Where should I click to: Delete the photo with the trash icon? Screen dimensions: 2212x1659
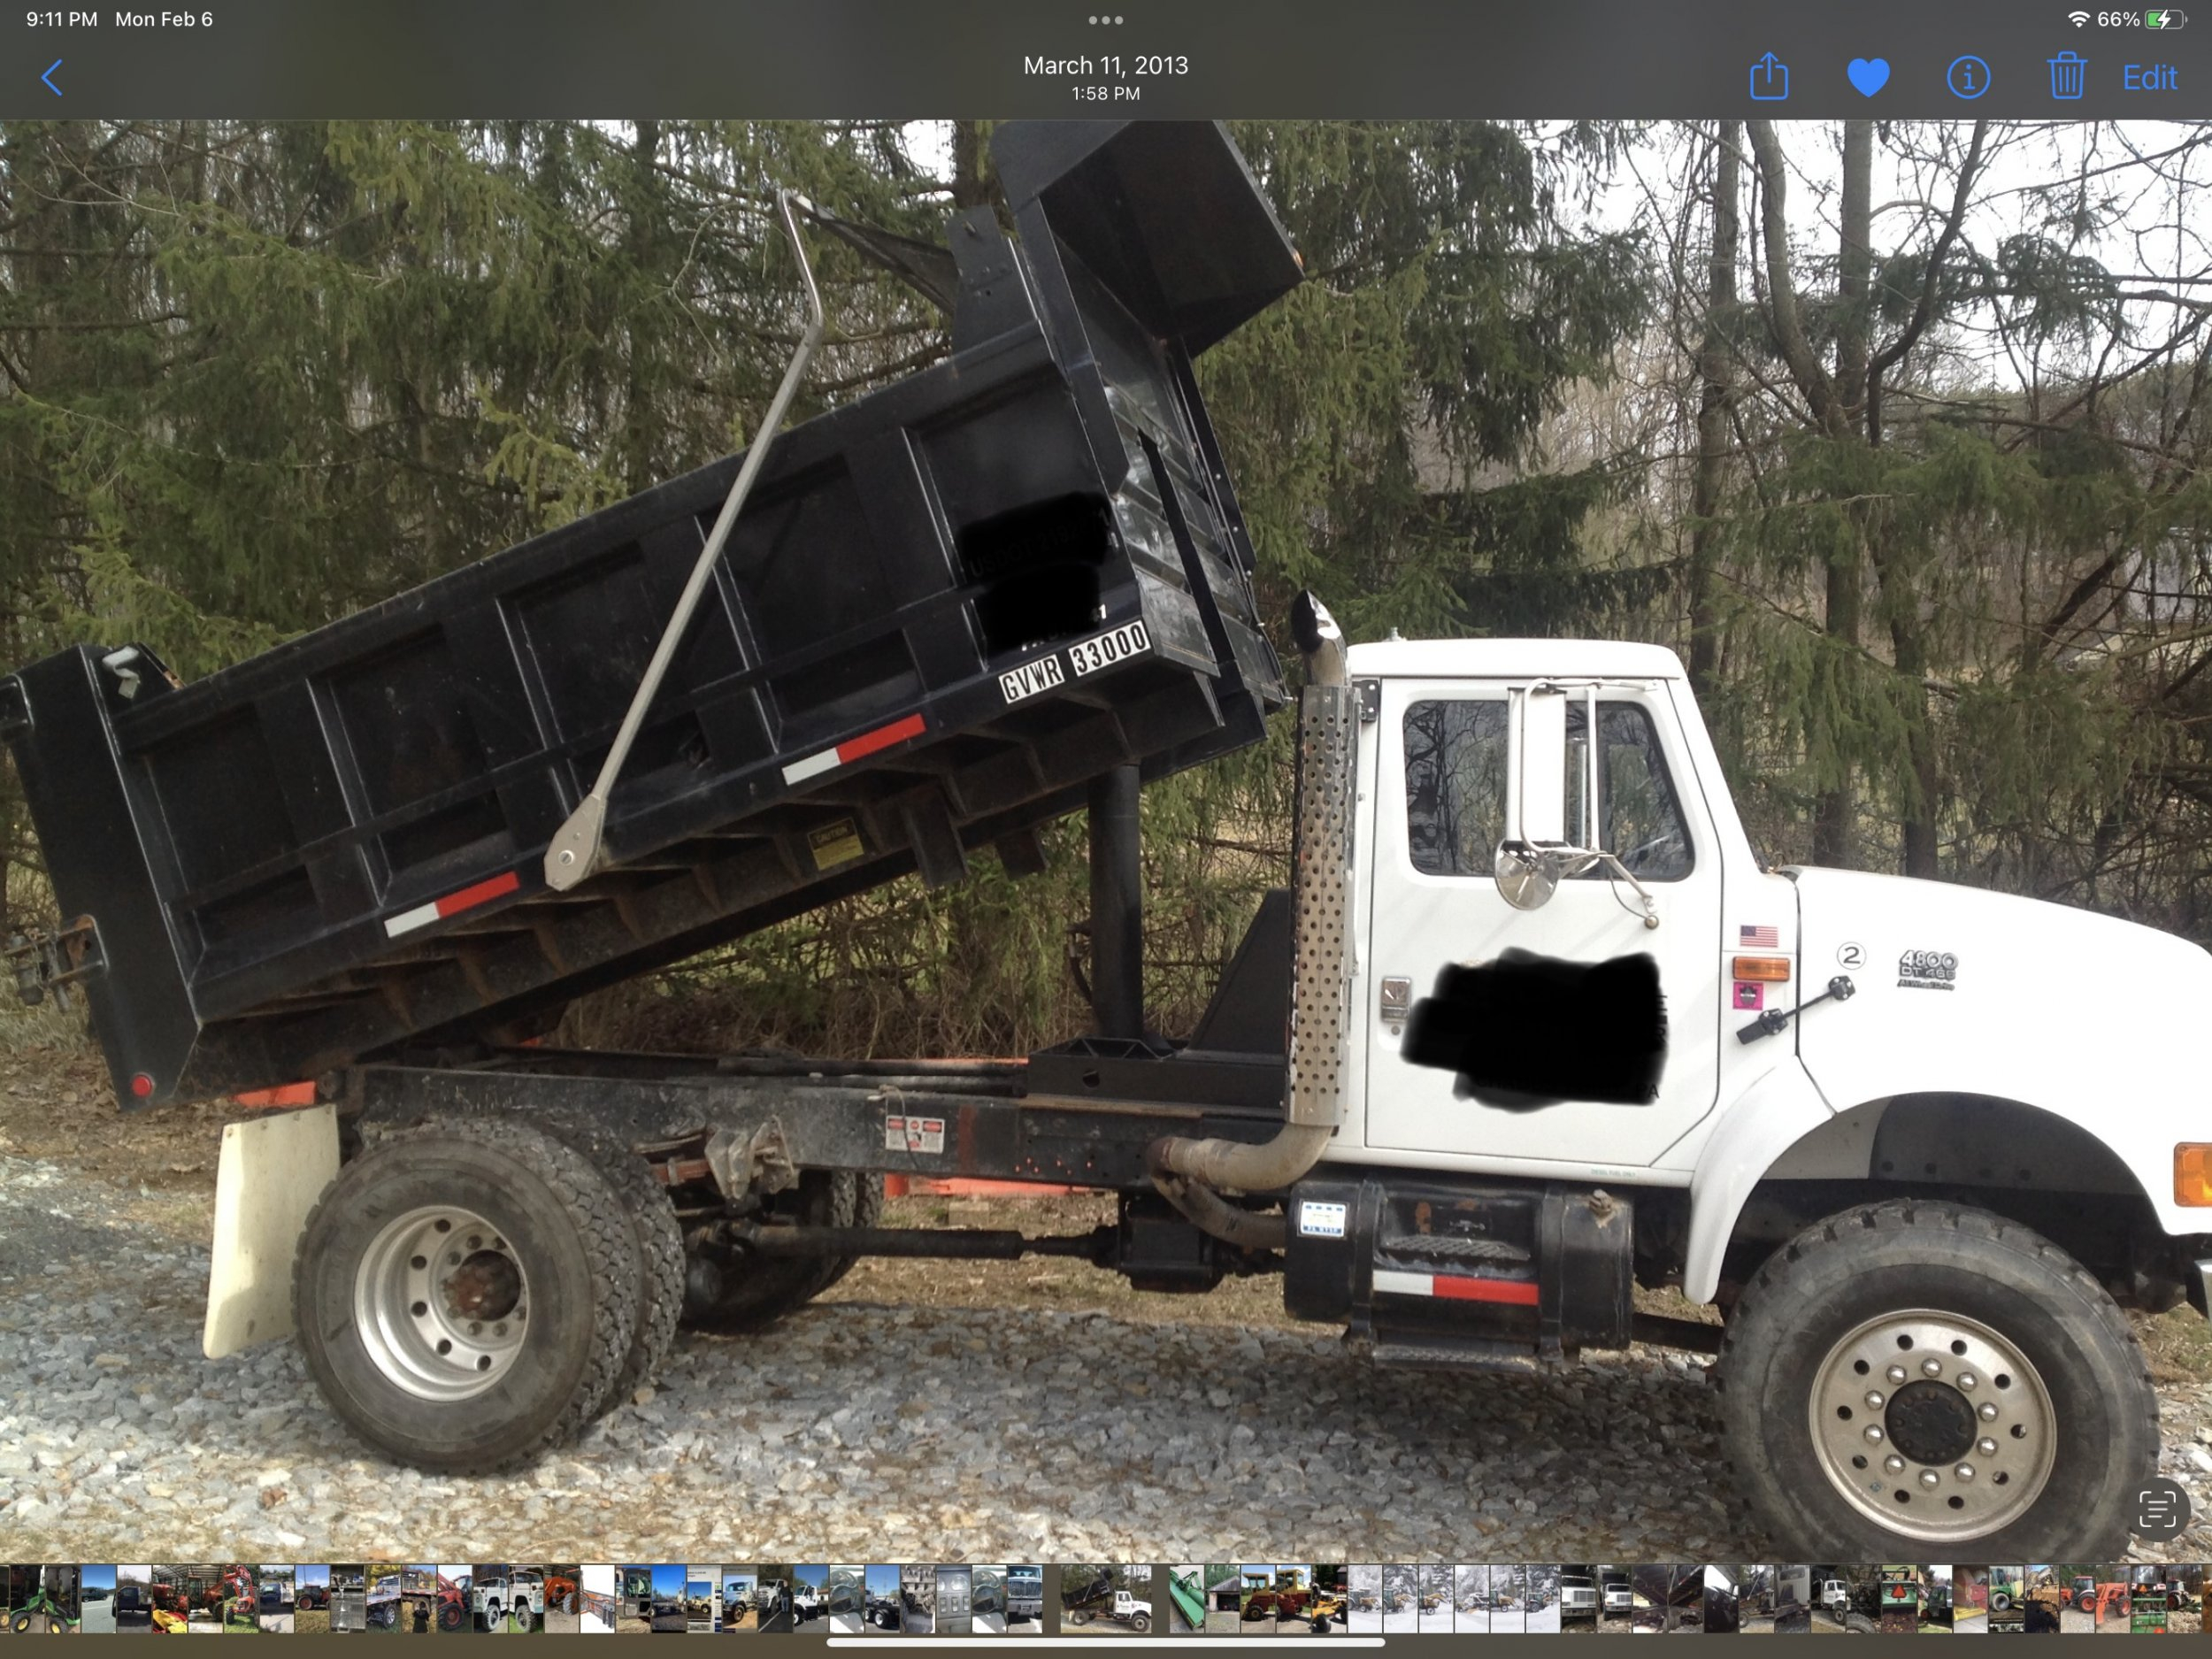tap(2066, 77)
